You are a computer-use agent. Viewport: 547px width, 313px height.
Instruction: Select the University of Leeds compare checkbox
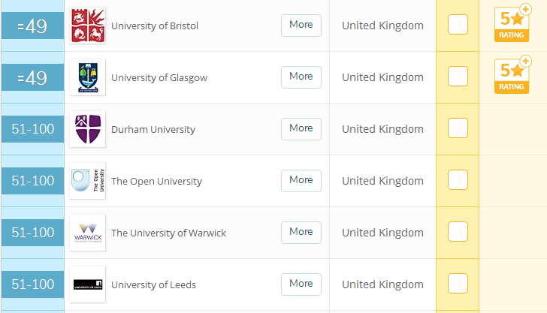(458, 284)
